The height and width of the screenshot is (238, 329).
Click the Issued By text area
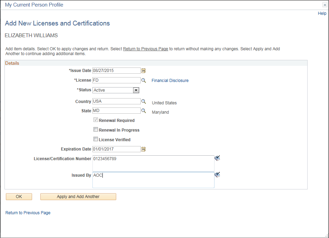153,180
